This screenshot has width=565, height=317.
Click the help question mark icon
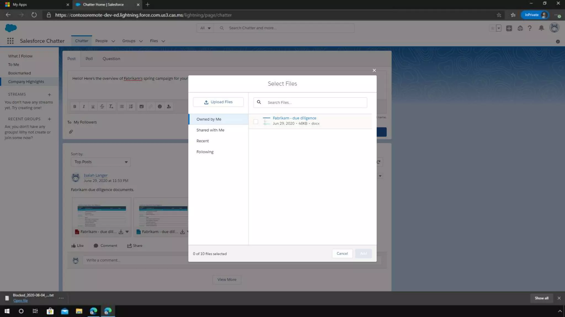(x=530, y=28)
